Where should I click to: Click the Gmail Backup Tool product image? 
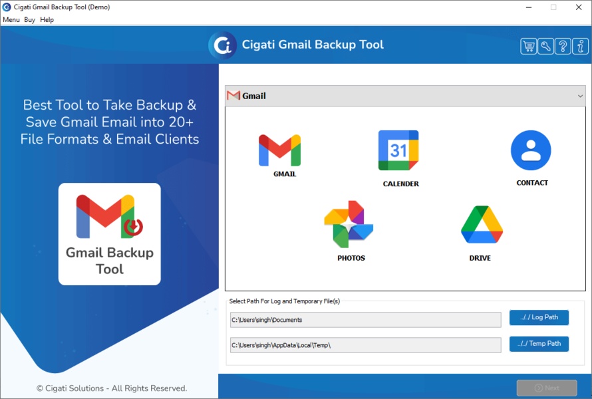(x=110, y=234)
